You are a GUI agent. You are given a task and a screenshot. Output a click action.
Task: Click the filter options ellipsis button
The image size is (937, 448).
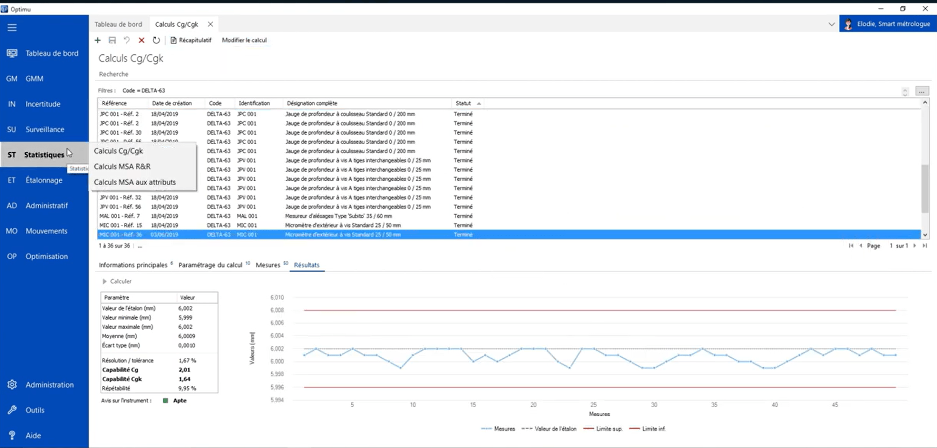click(922, 91)
